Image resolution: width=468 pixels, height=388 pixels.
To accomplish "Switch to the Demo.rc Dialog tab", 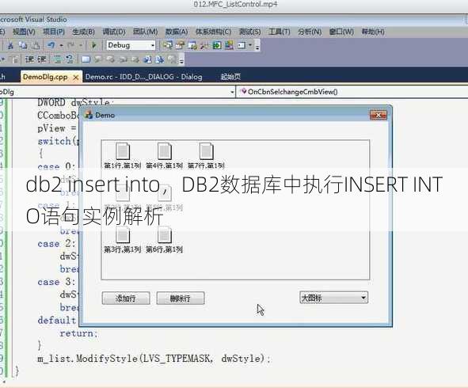I will click(144, 77).
